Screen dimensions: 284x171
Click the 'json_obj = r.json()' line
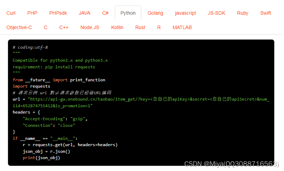point(47,151)
